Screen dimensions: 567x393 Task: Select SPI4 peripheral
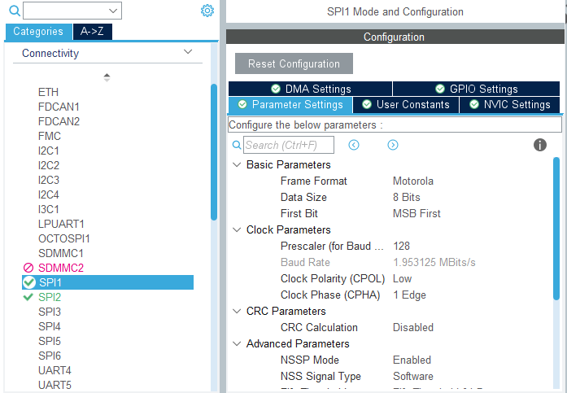click(x=50, y=326)
